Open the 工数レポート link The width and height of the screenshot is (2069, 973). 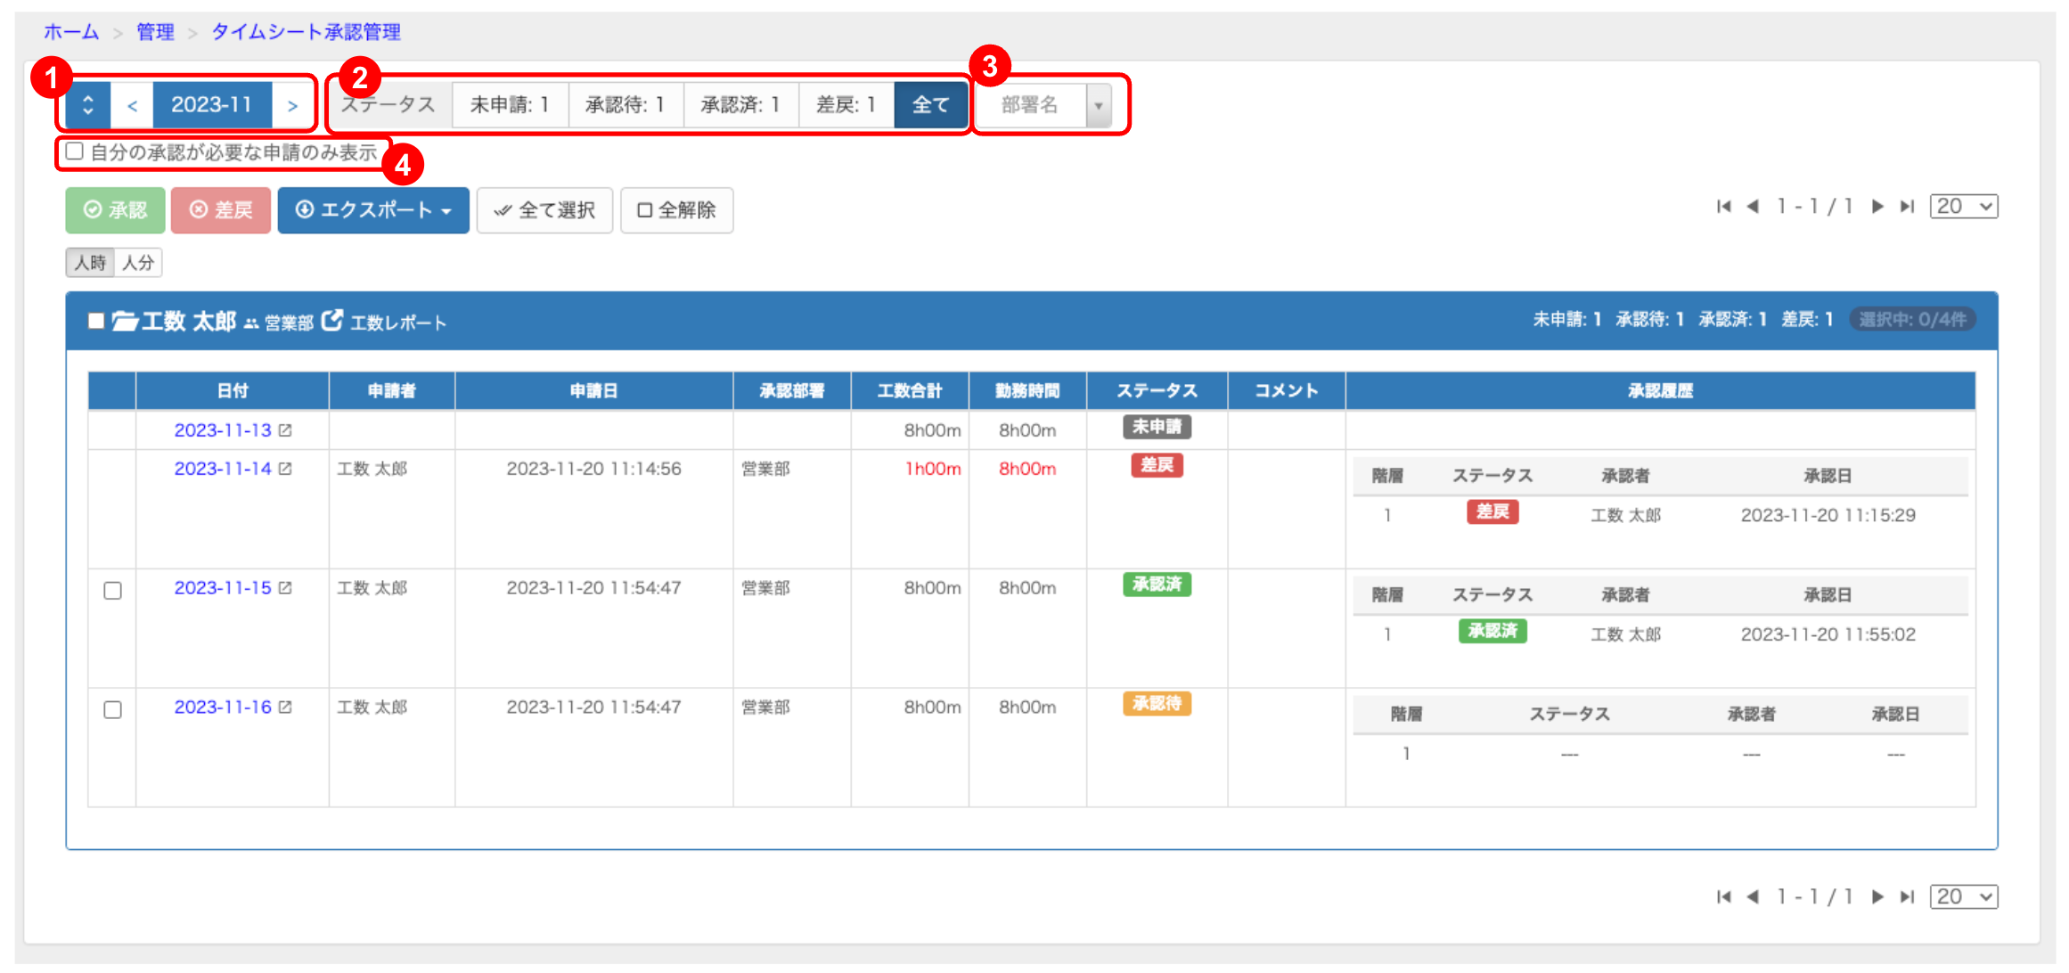(398, 323)
